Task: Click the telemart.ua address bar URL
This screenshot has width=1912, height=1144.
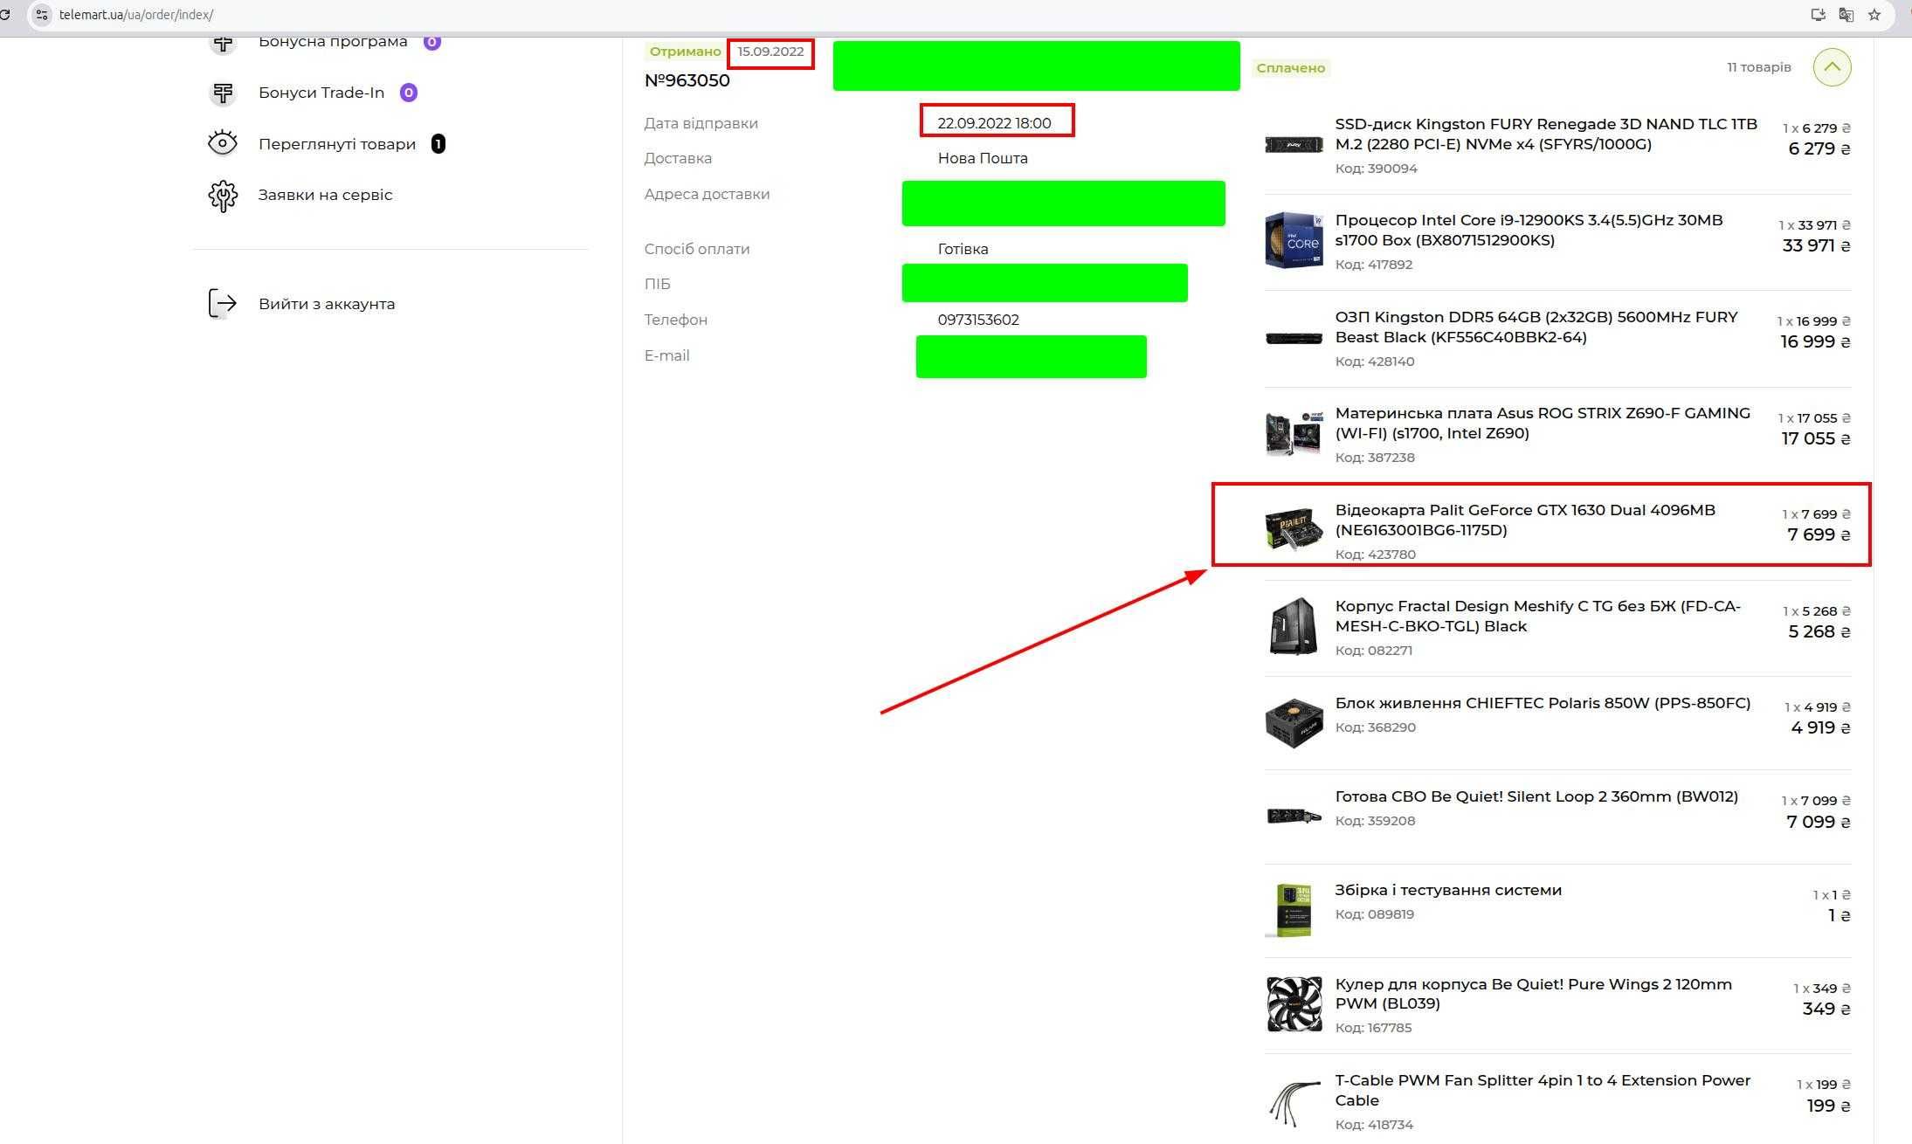Action: 136,15
